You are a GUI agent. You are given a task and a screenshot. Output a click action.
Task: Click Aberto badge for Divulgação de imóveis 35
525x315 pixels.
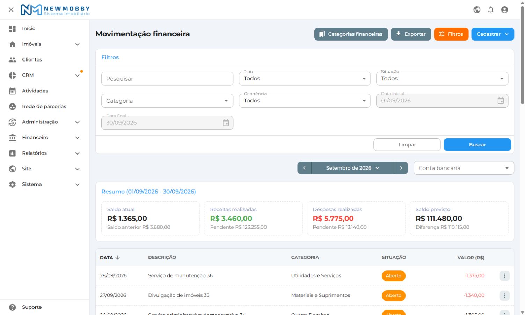pos(394,295)
